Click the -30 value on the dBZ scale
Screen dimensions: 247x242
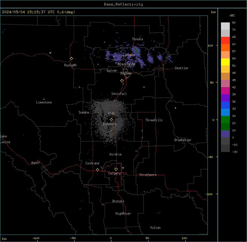[x=235, y=152]
